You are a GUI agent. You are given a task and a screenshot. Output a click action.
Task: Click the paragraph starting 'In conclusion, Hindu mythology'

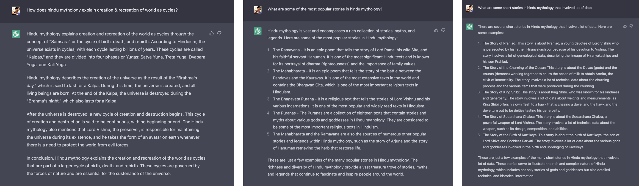(x=116, y=166)
